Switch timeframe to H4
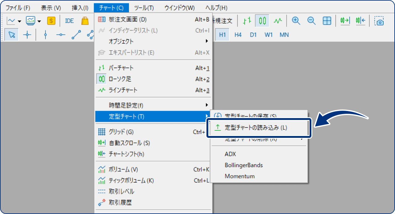This screenshot has height=214, width=395. 238,35
